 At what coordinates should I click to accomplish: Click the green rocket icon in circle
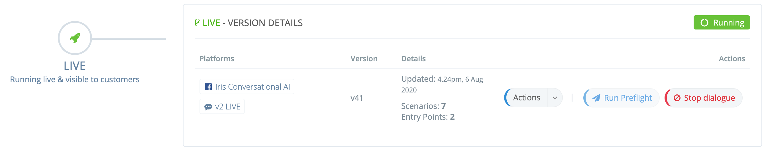click(75, 38)
